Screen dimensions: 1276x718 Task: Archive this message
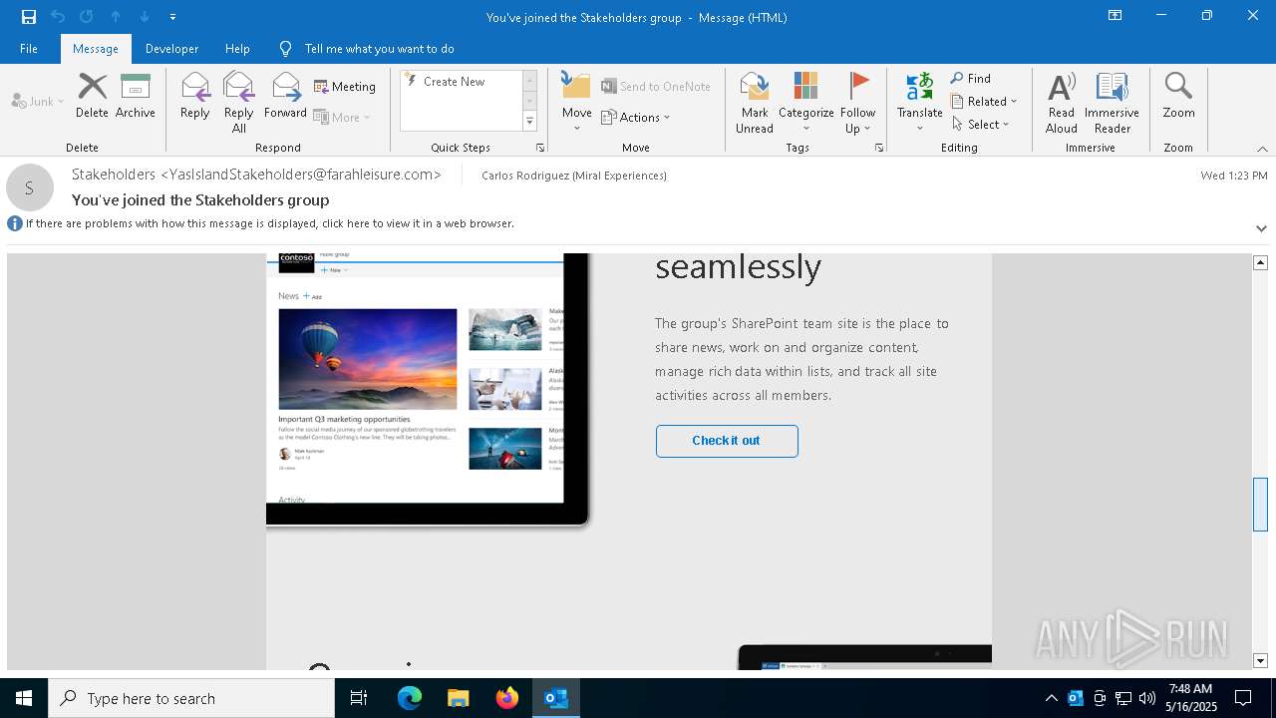pos(136,96)
